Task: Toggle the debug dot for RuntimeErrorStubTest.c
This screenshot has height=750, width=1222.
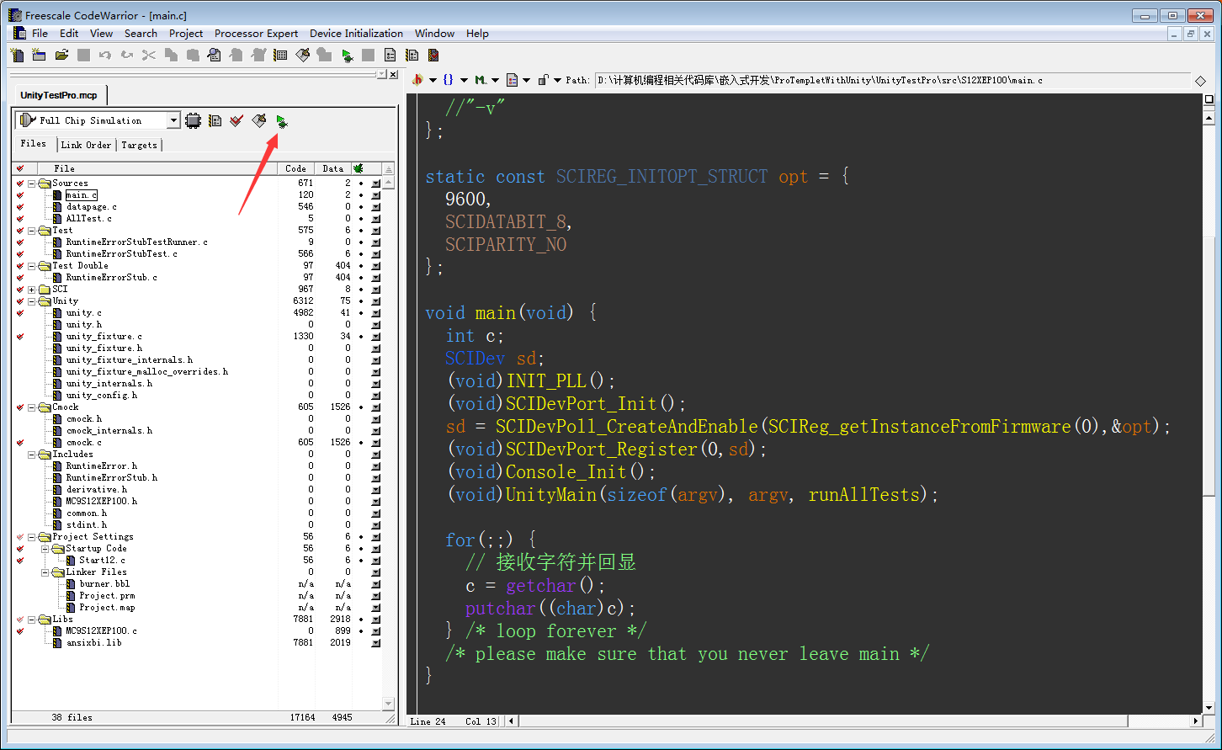Action: 360,253
